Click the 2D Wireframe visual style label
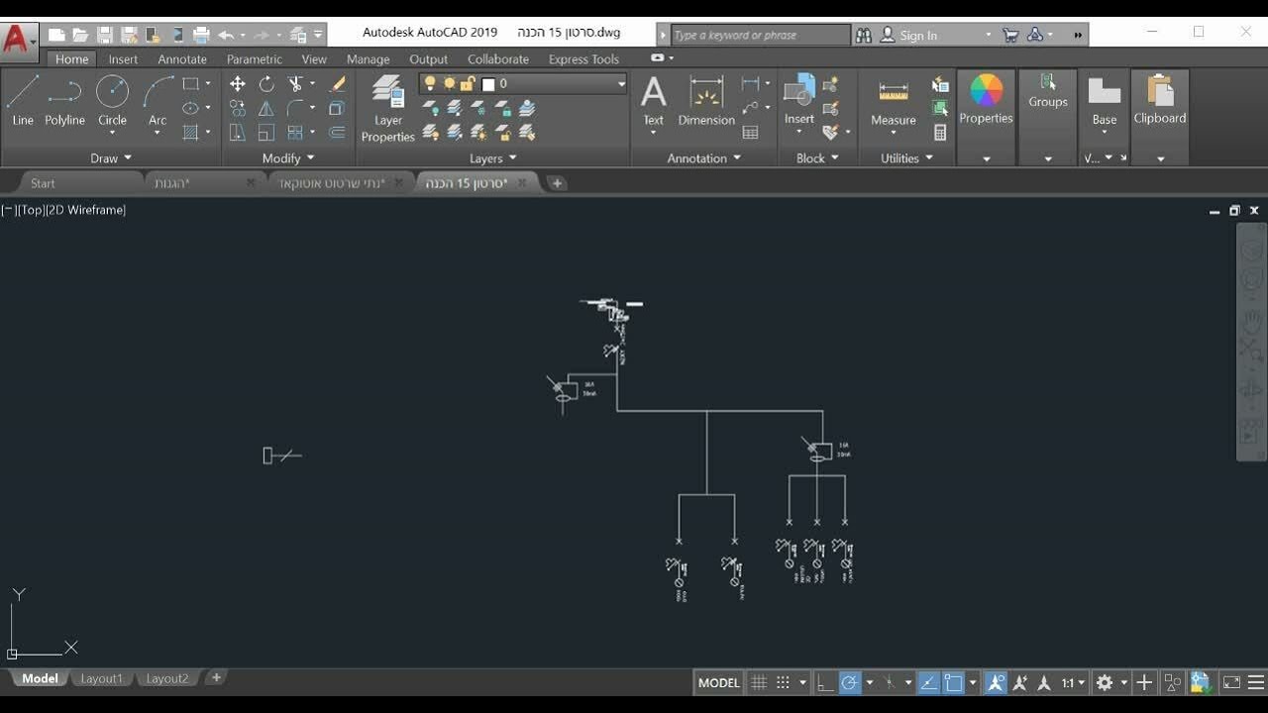 point(86,210)
